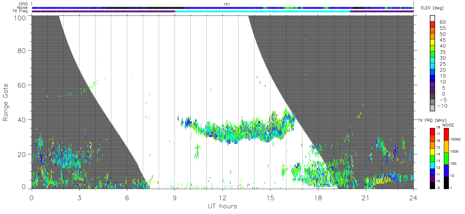
Task: Click the ELEV (deg) colorbar title
Action: (x=432, y=9)
